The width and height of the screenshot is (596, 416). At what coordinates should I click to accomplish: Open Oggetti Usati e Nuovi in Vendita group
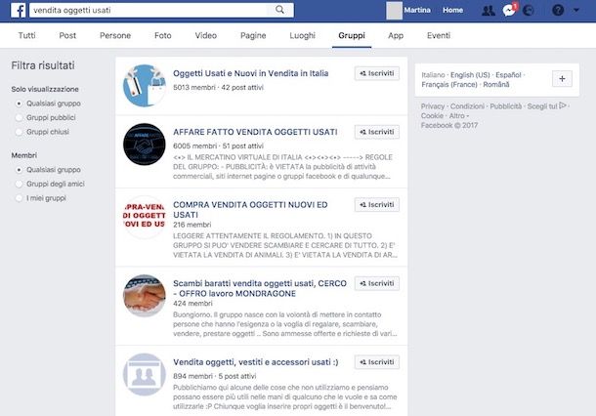click(x=250, y=73)
